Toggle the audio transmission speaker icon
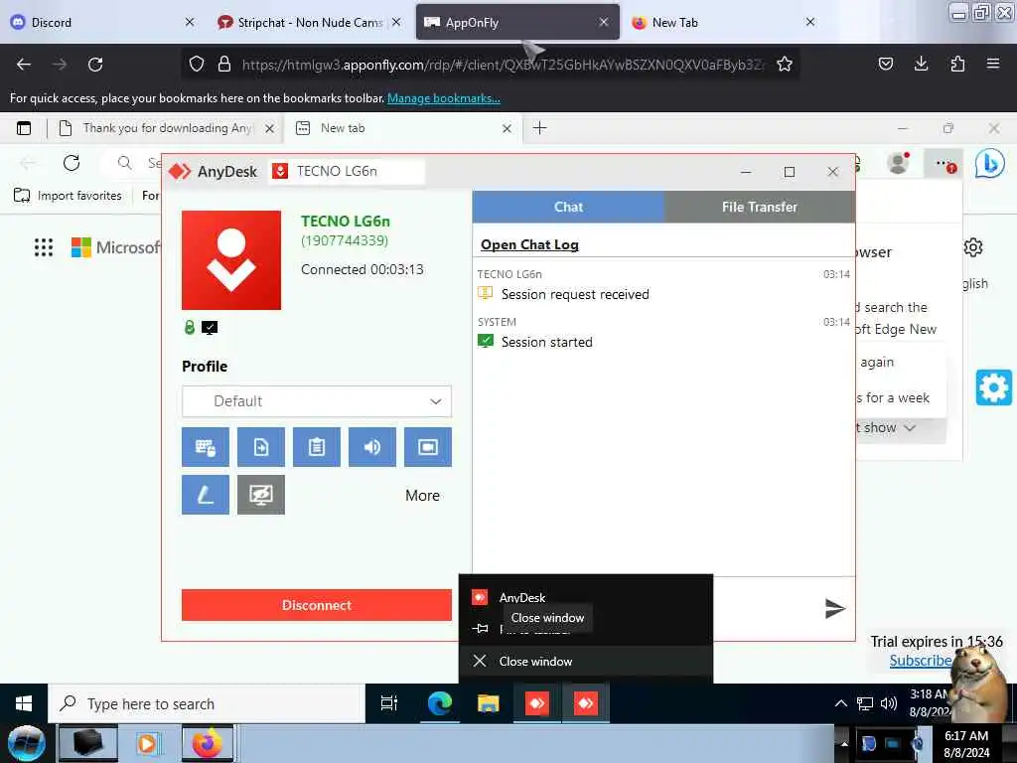 (x=372, y=447)
